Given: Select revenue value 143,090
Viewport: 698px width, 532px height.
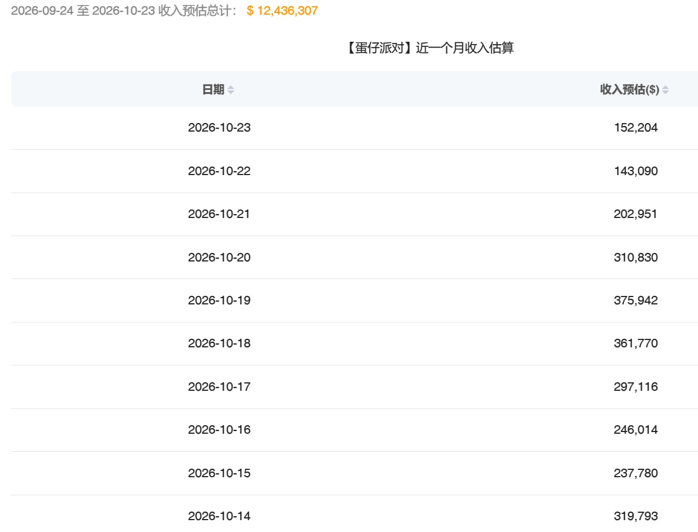Looking at the screenshot, I should 636,171.
